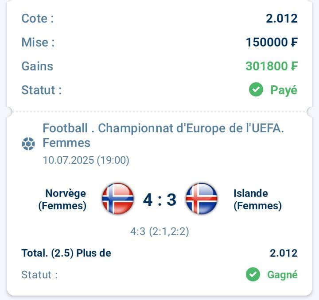Click the 150000 mise amount

click(272, 42)
